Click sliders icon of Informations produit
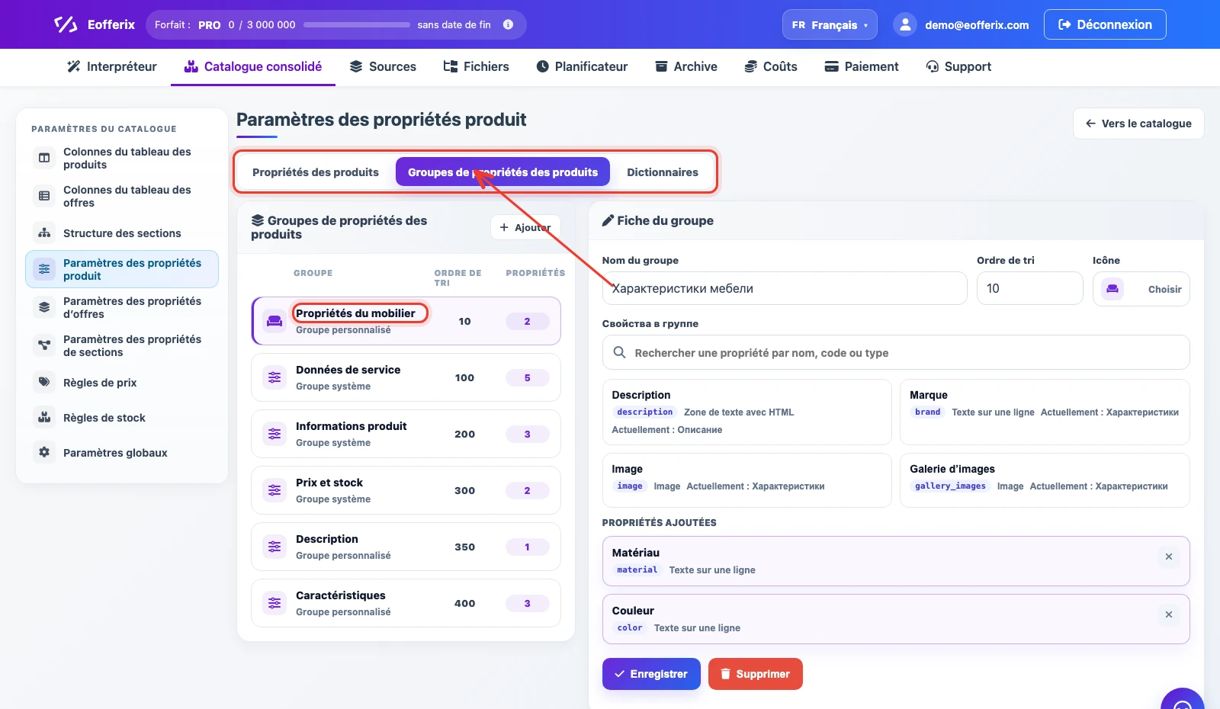Viewport: 1220px width, 709px height. coord(274,434)
